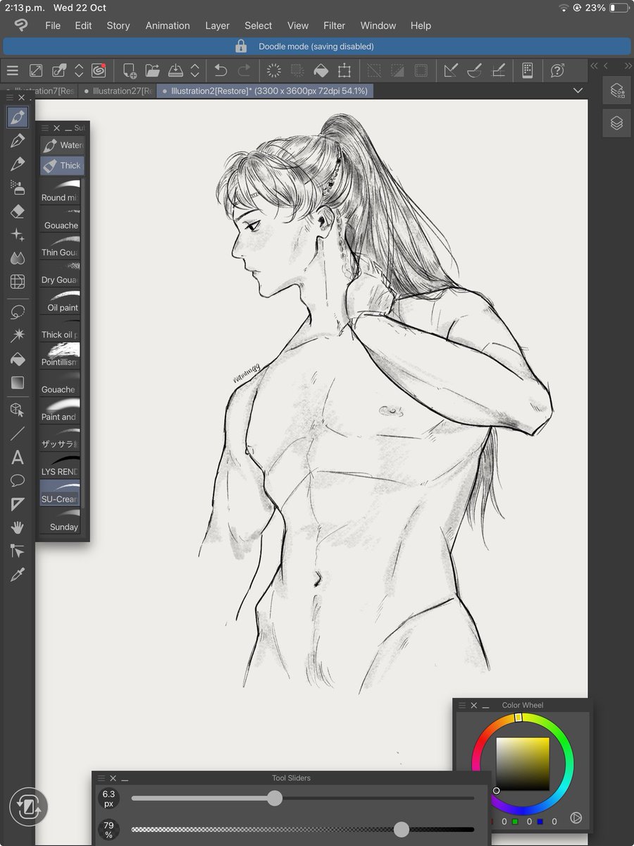Minimize the Color Wheel palette

[486, 705]
